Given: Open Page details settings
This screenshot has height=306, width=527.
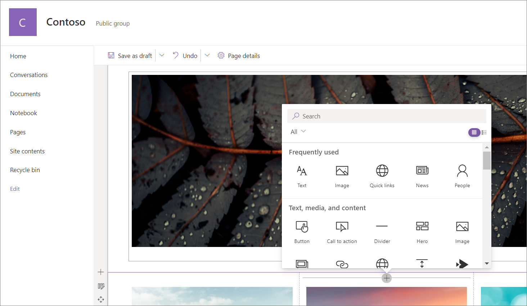Looking at the screenshot, I should click(239, 55).
